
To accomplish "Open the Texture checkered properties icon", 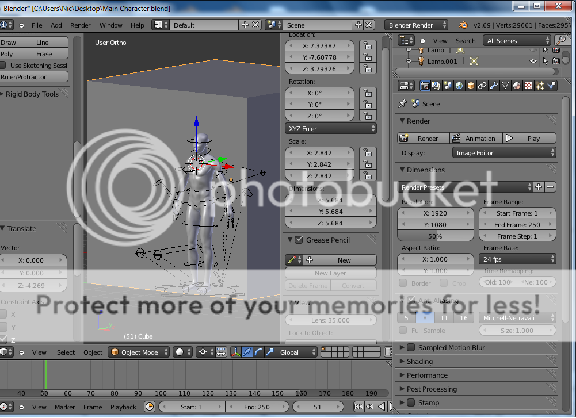I will coord(528,86).
